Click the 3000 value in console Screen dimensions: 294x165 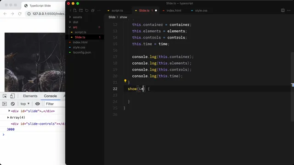(11, 129)
